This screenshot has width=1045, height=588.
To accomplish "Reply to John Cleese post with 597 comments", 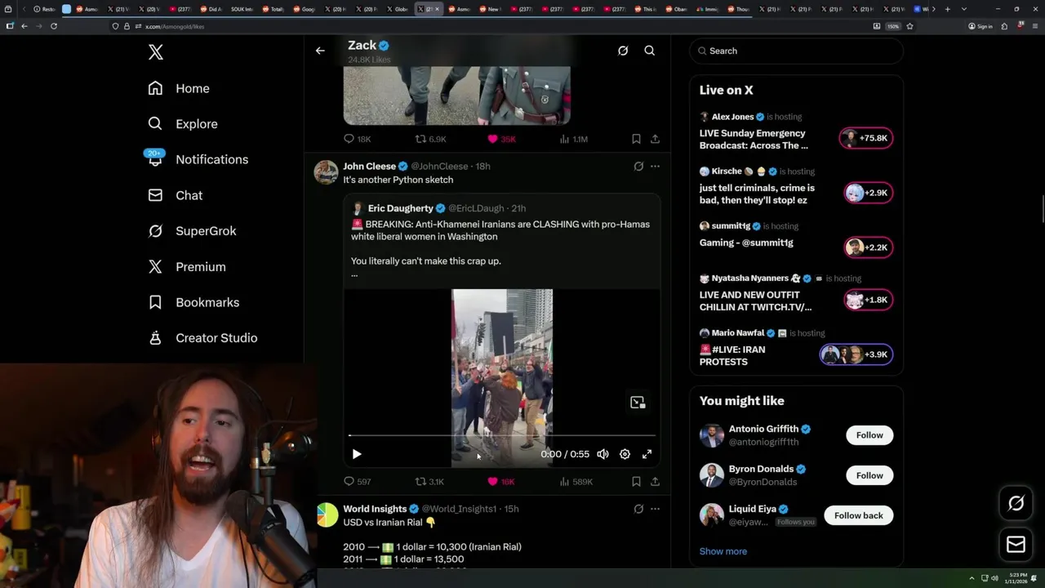I will (357, 482).
